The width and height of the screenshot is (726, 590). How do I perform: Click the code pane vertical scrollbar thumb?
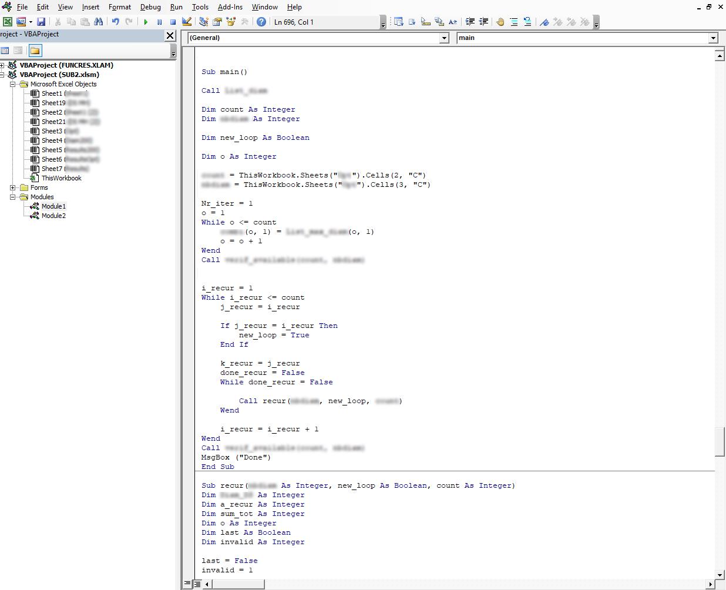click(720, 442)
